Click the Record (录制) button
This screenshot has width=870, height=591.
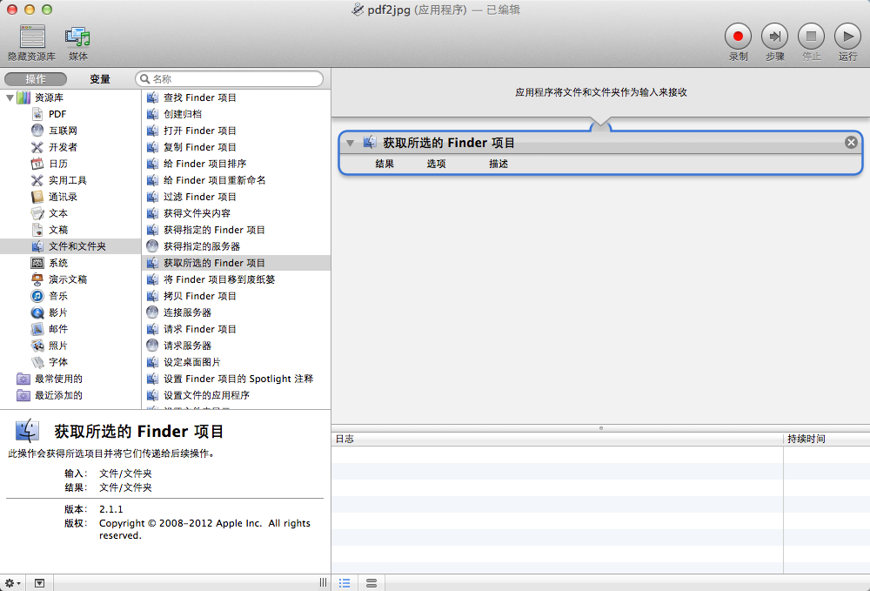pyautogui.click(x=738, y=37)
